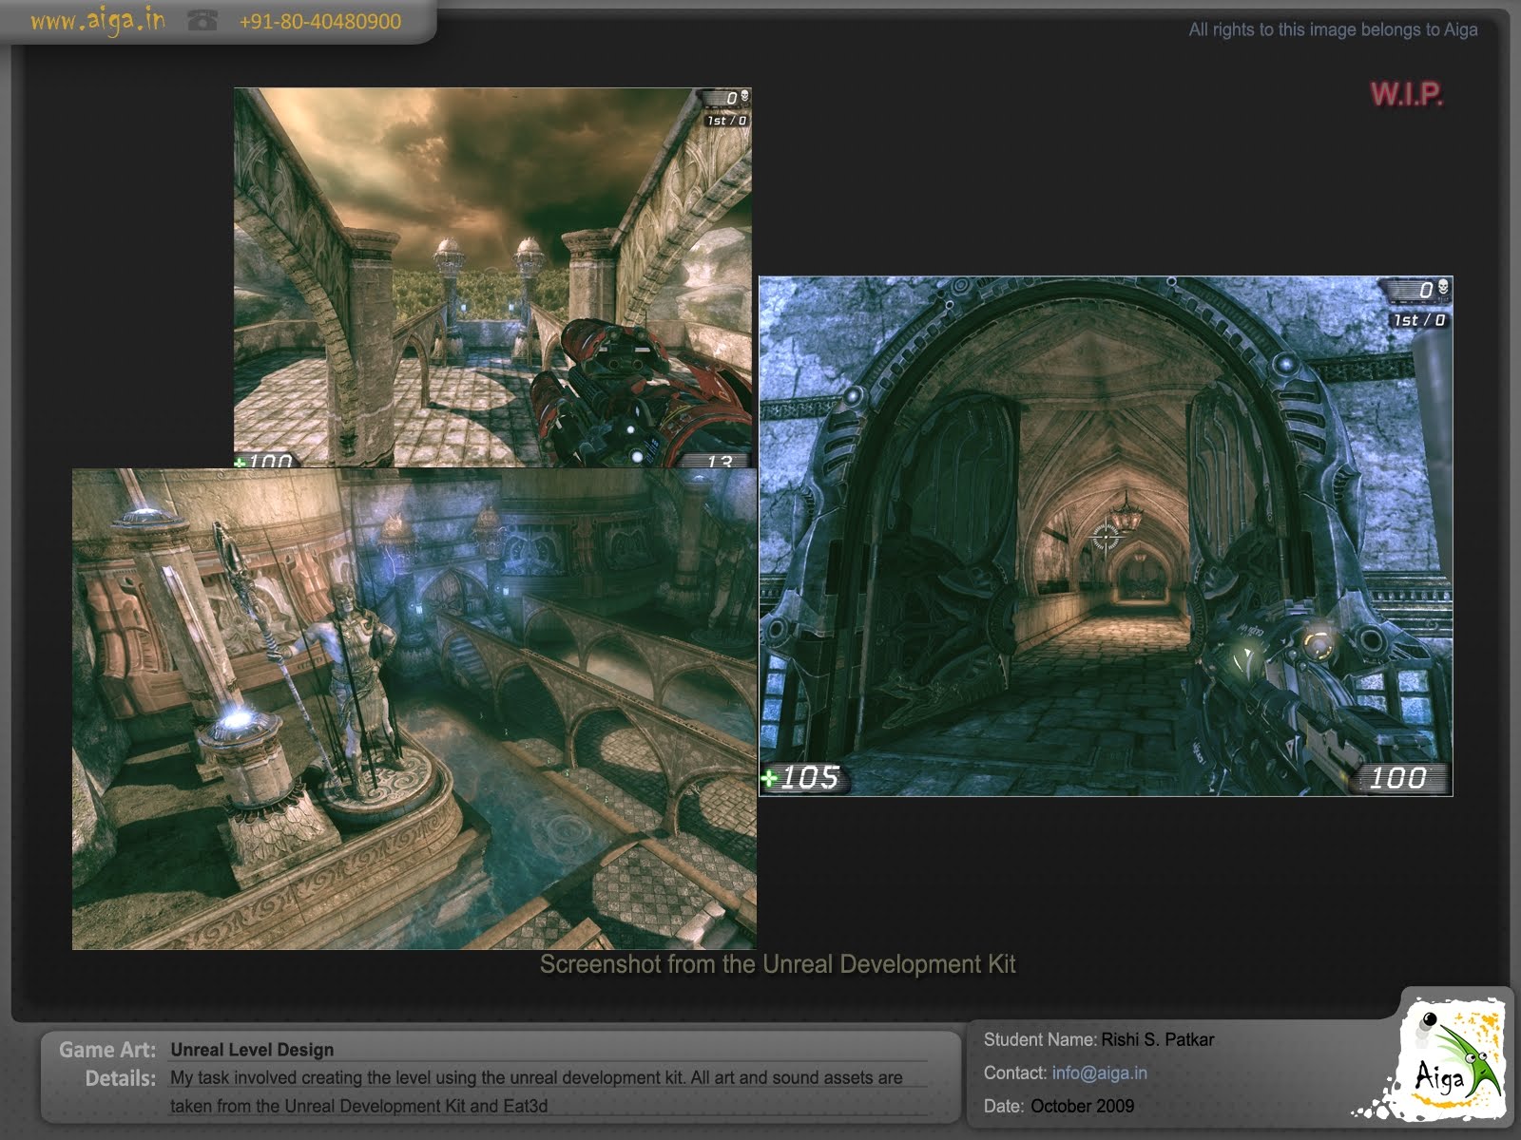Viewport: 1521px width, 1140px height.
Task: Click the info@aiga.in email link
Action: [x=1099, y=1073]
